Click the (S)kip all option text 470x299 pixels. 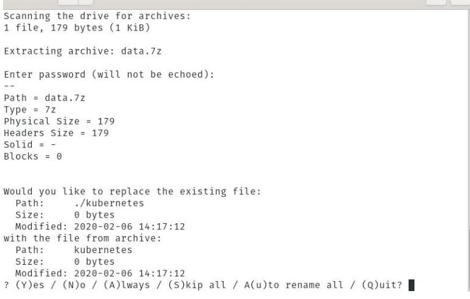point(197,285)
